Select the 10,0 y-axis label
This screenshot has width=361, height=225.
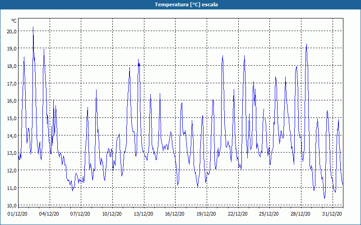(x=12, y=205)
